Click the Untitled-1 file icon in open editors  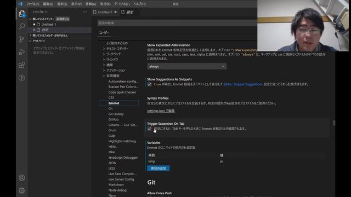pyautogui.click(x=38, y=24)
